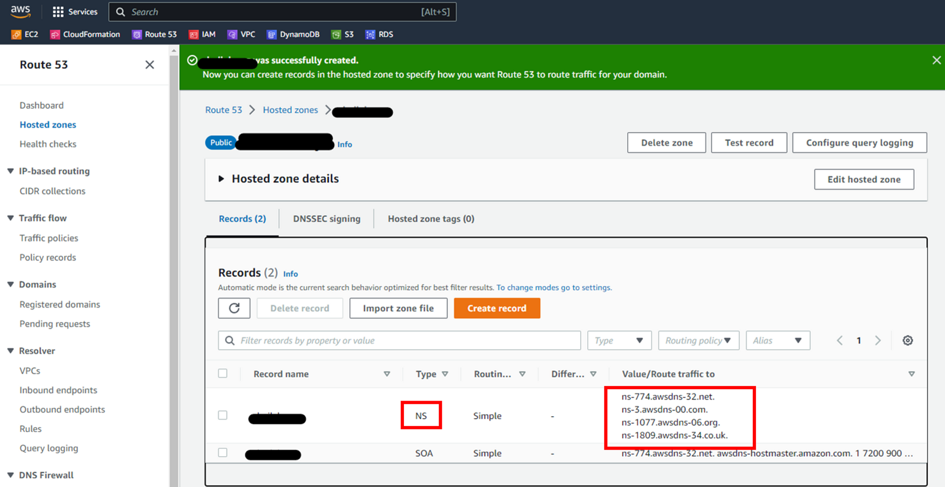Switch to Hosted zone tags tab

pyautogui.click(x=431, y=219)
